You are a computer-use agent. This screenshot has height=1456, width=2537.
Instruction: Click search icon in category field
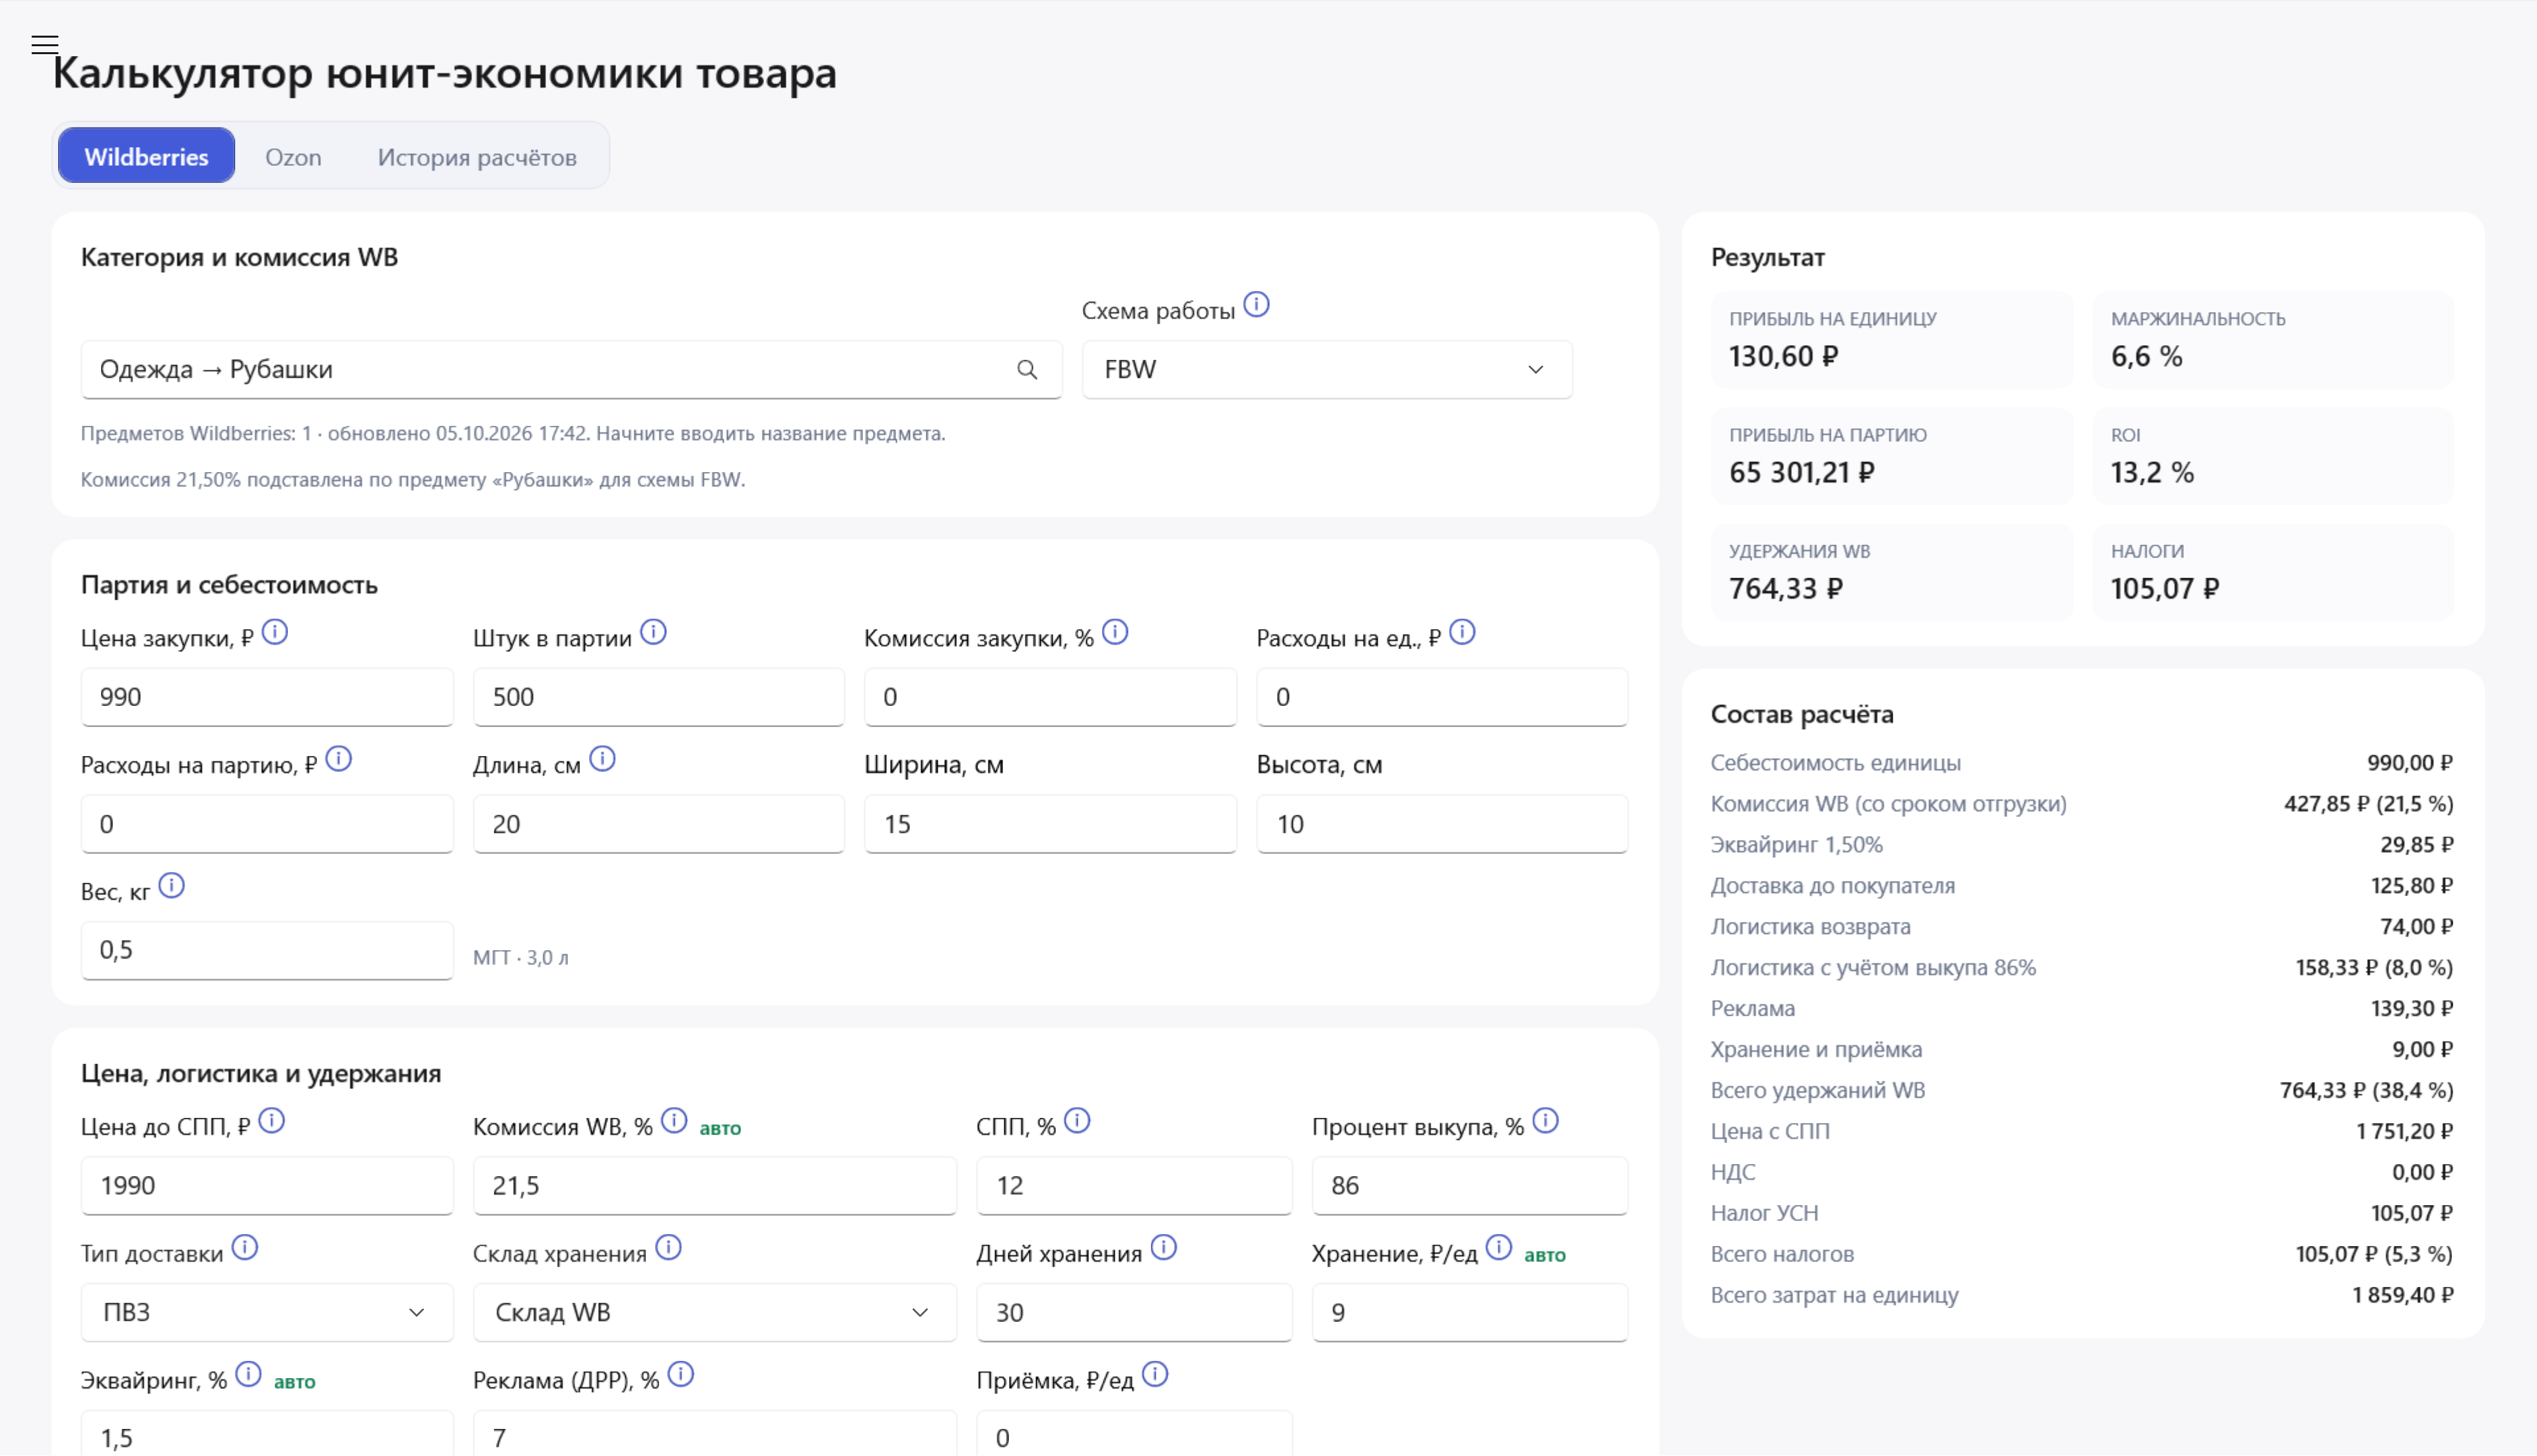pos(1027,369)
